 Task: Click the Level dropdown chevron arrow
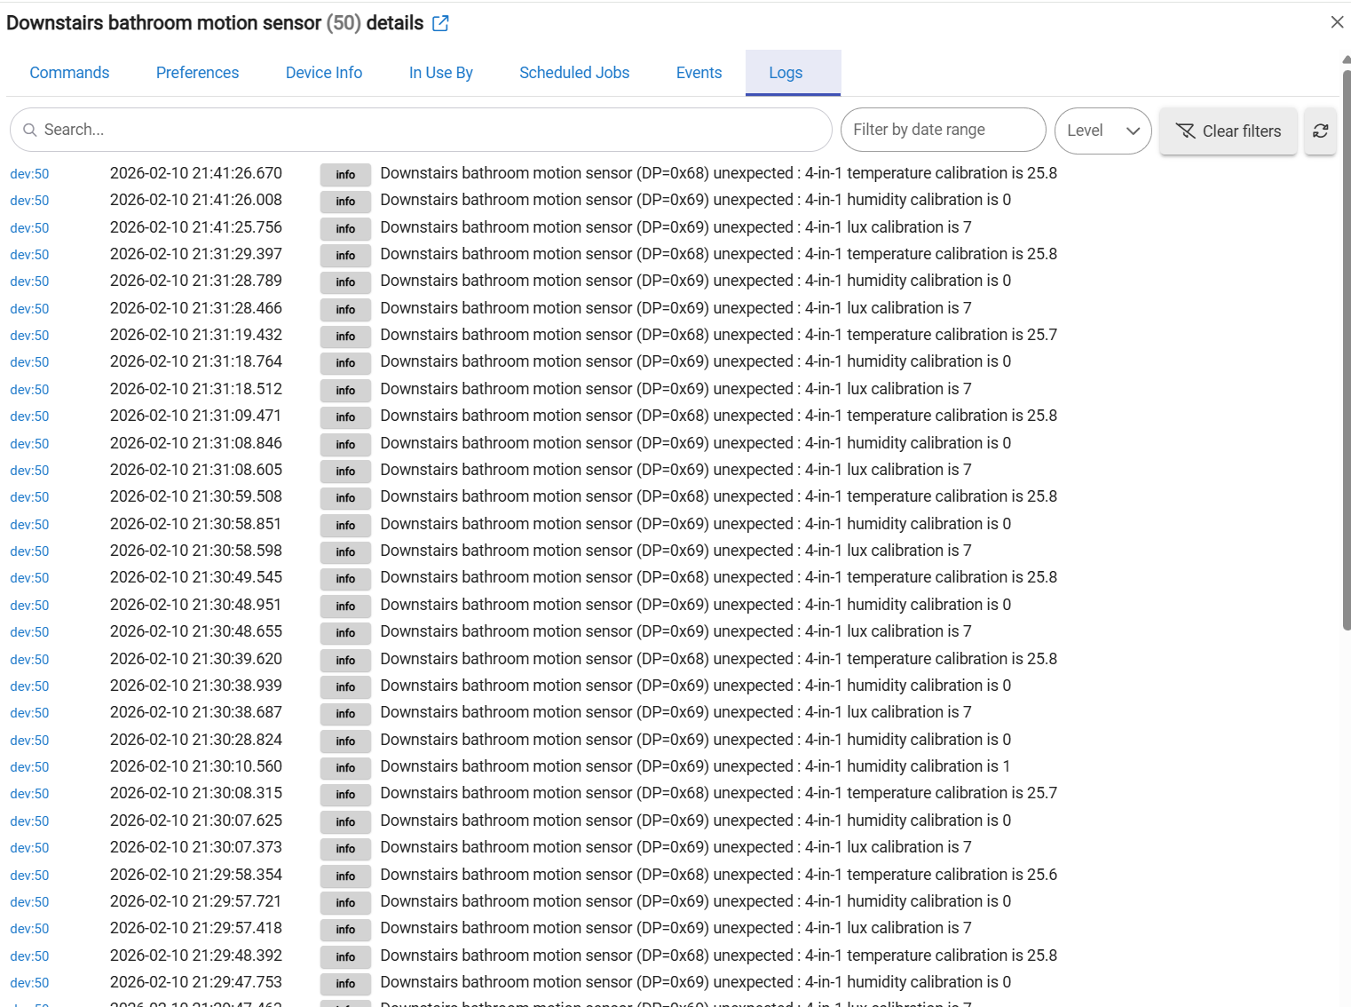pos(1133,131)
